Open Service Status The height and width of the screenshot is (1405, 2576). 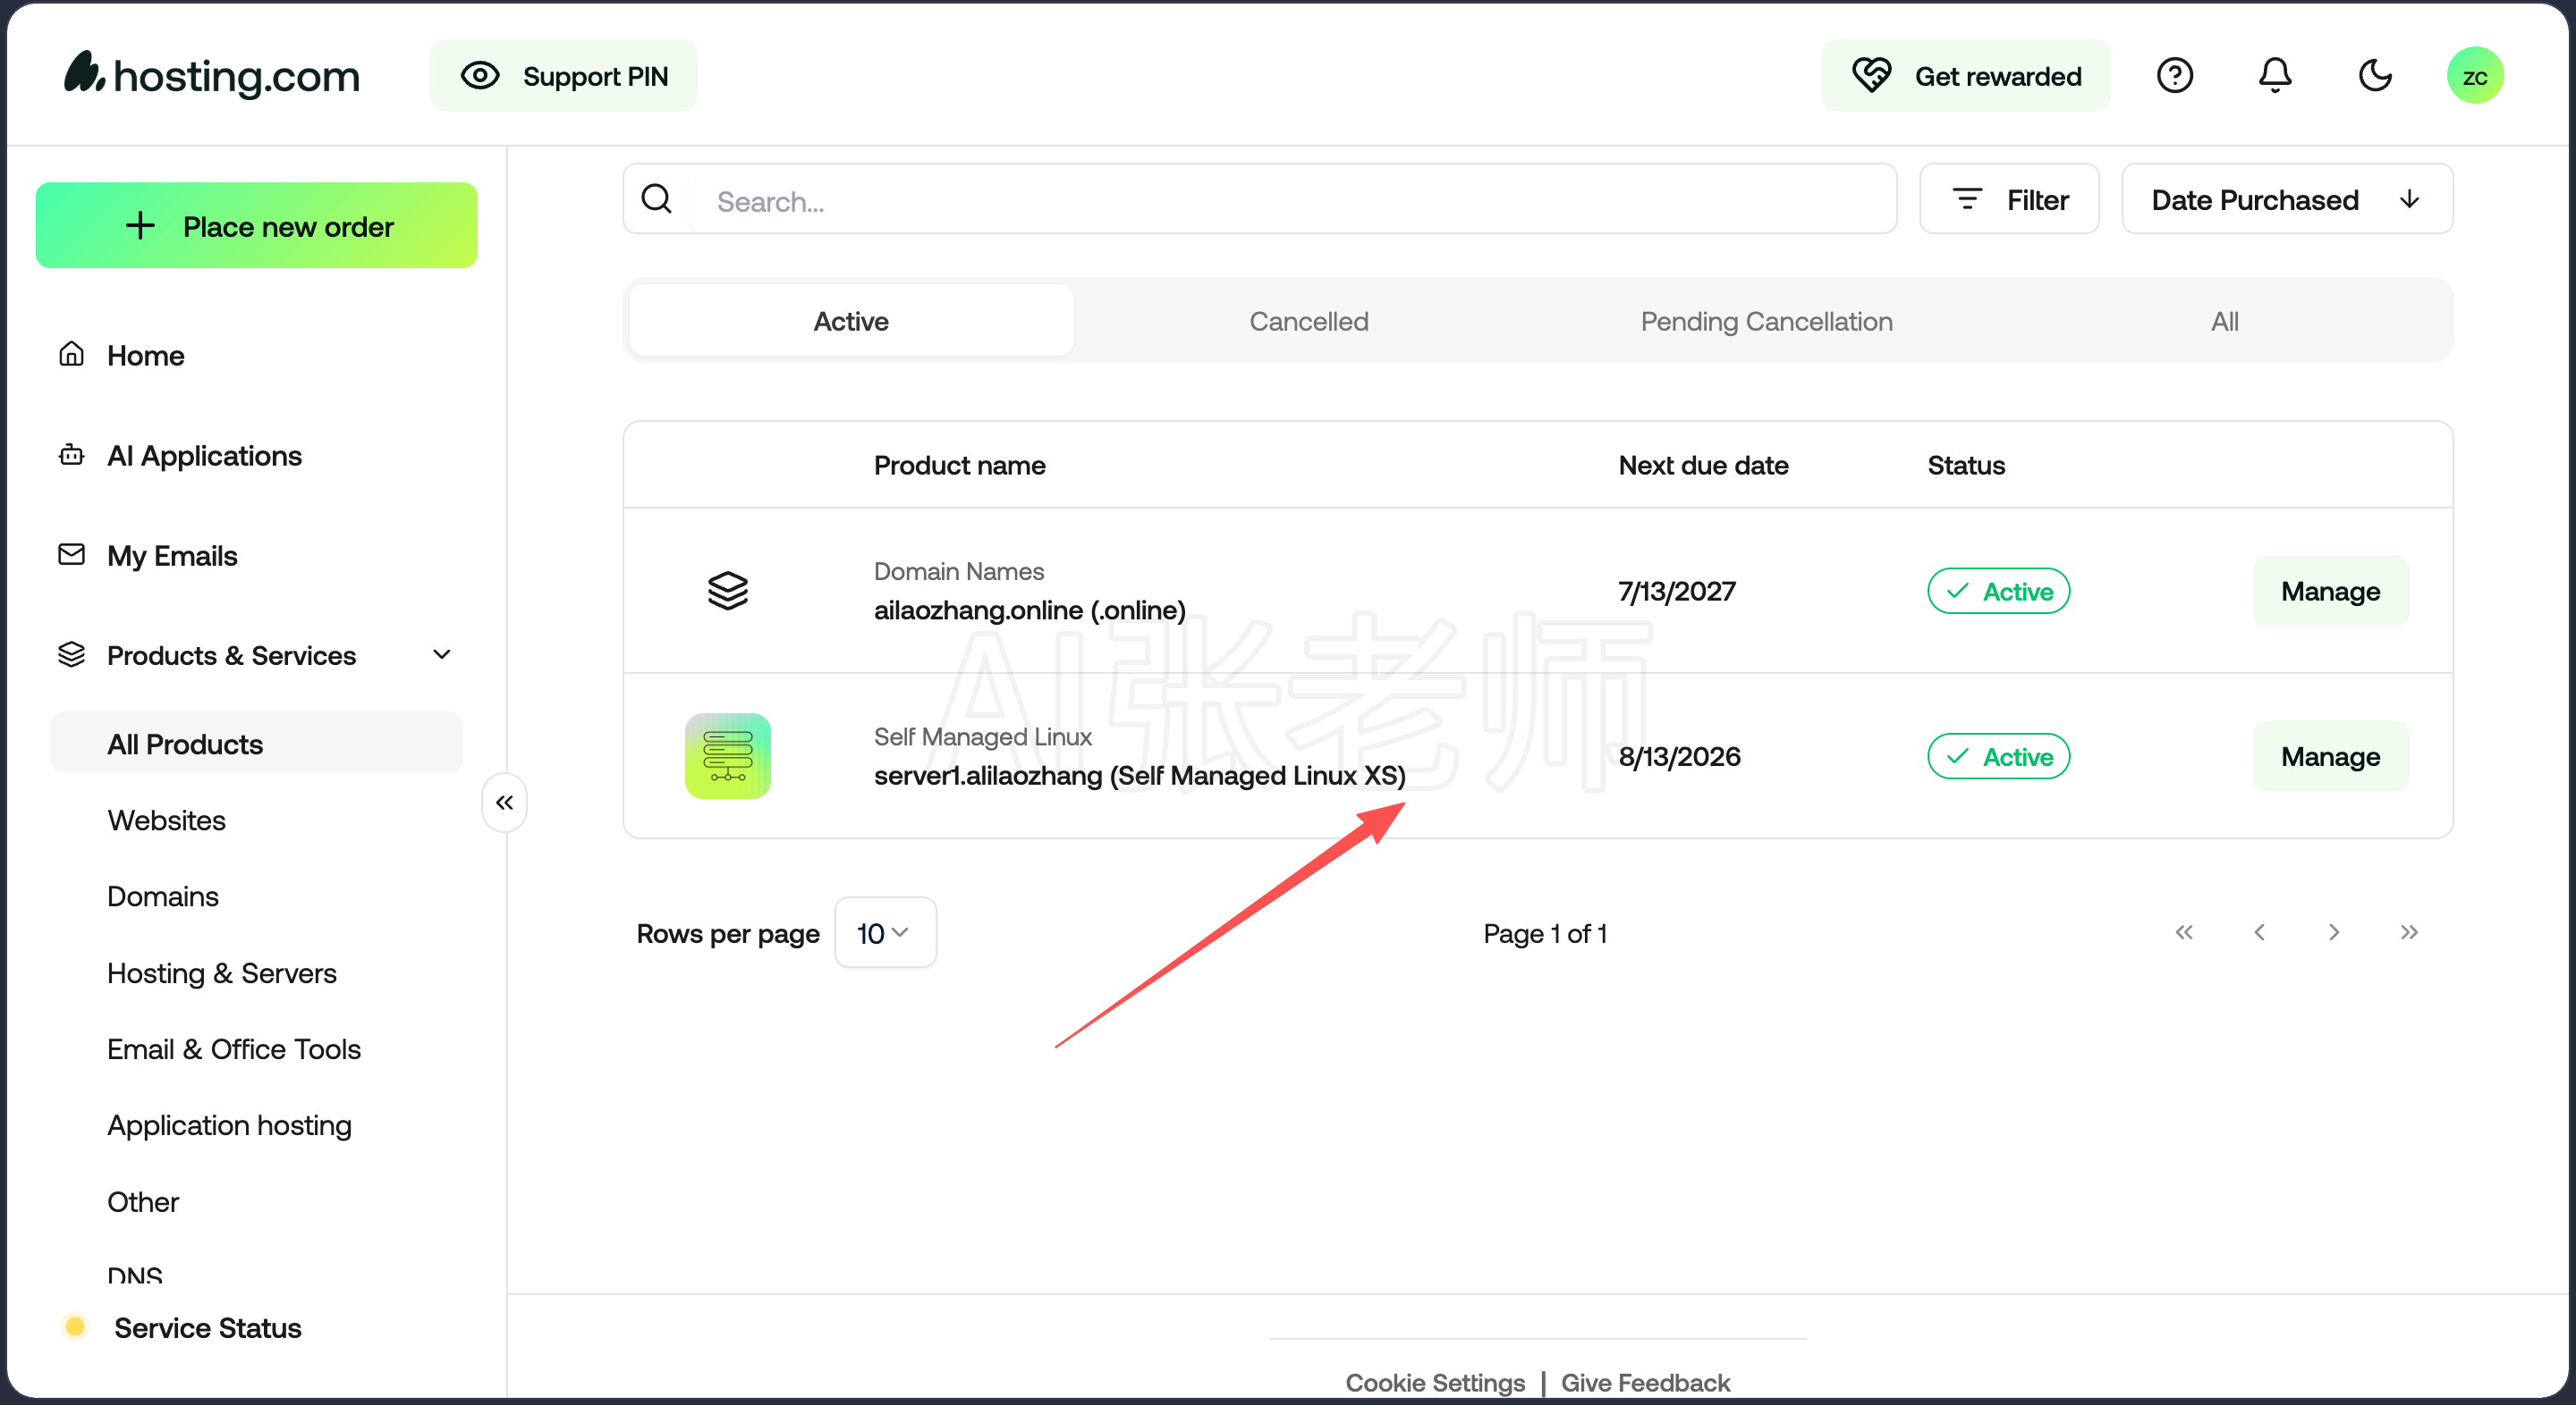[x=208, y=1328]
